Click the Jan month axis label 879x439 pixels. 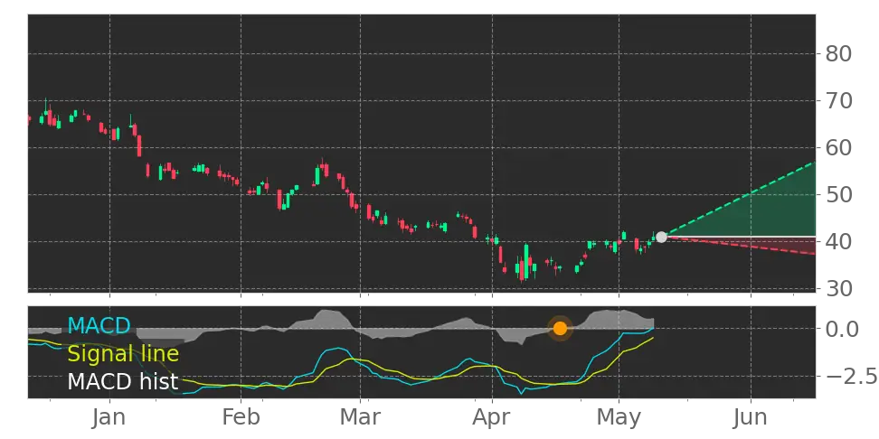click(x=110, y=417)
